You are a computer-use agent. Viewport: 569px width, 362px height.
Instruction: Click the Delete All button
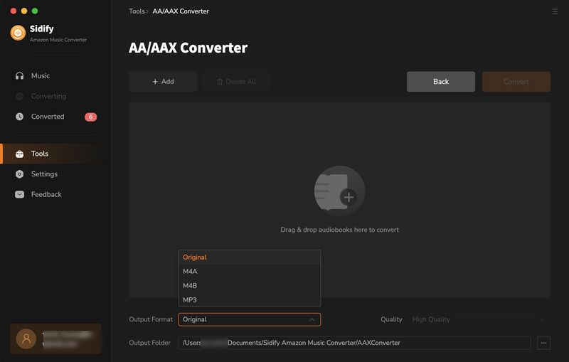click(237, 82)
